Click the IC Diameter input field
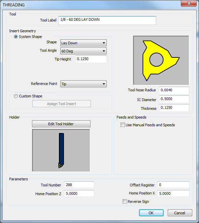 click(x=174, y=99)
